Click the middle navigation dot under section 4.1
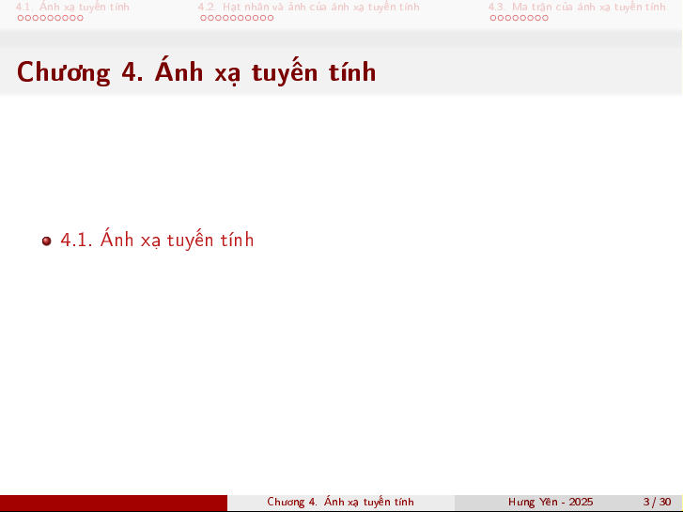683x512 pixels. pyautogui.click(x=51, y=18)
